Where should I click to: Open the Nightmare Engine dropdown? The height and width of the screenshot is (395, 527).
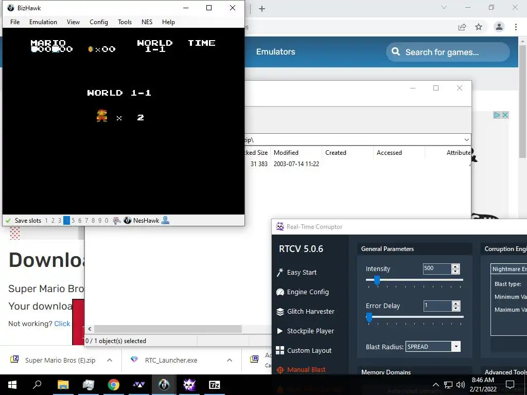(x=509, y=269)
